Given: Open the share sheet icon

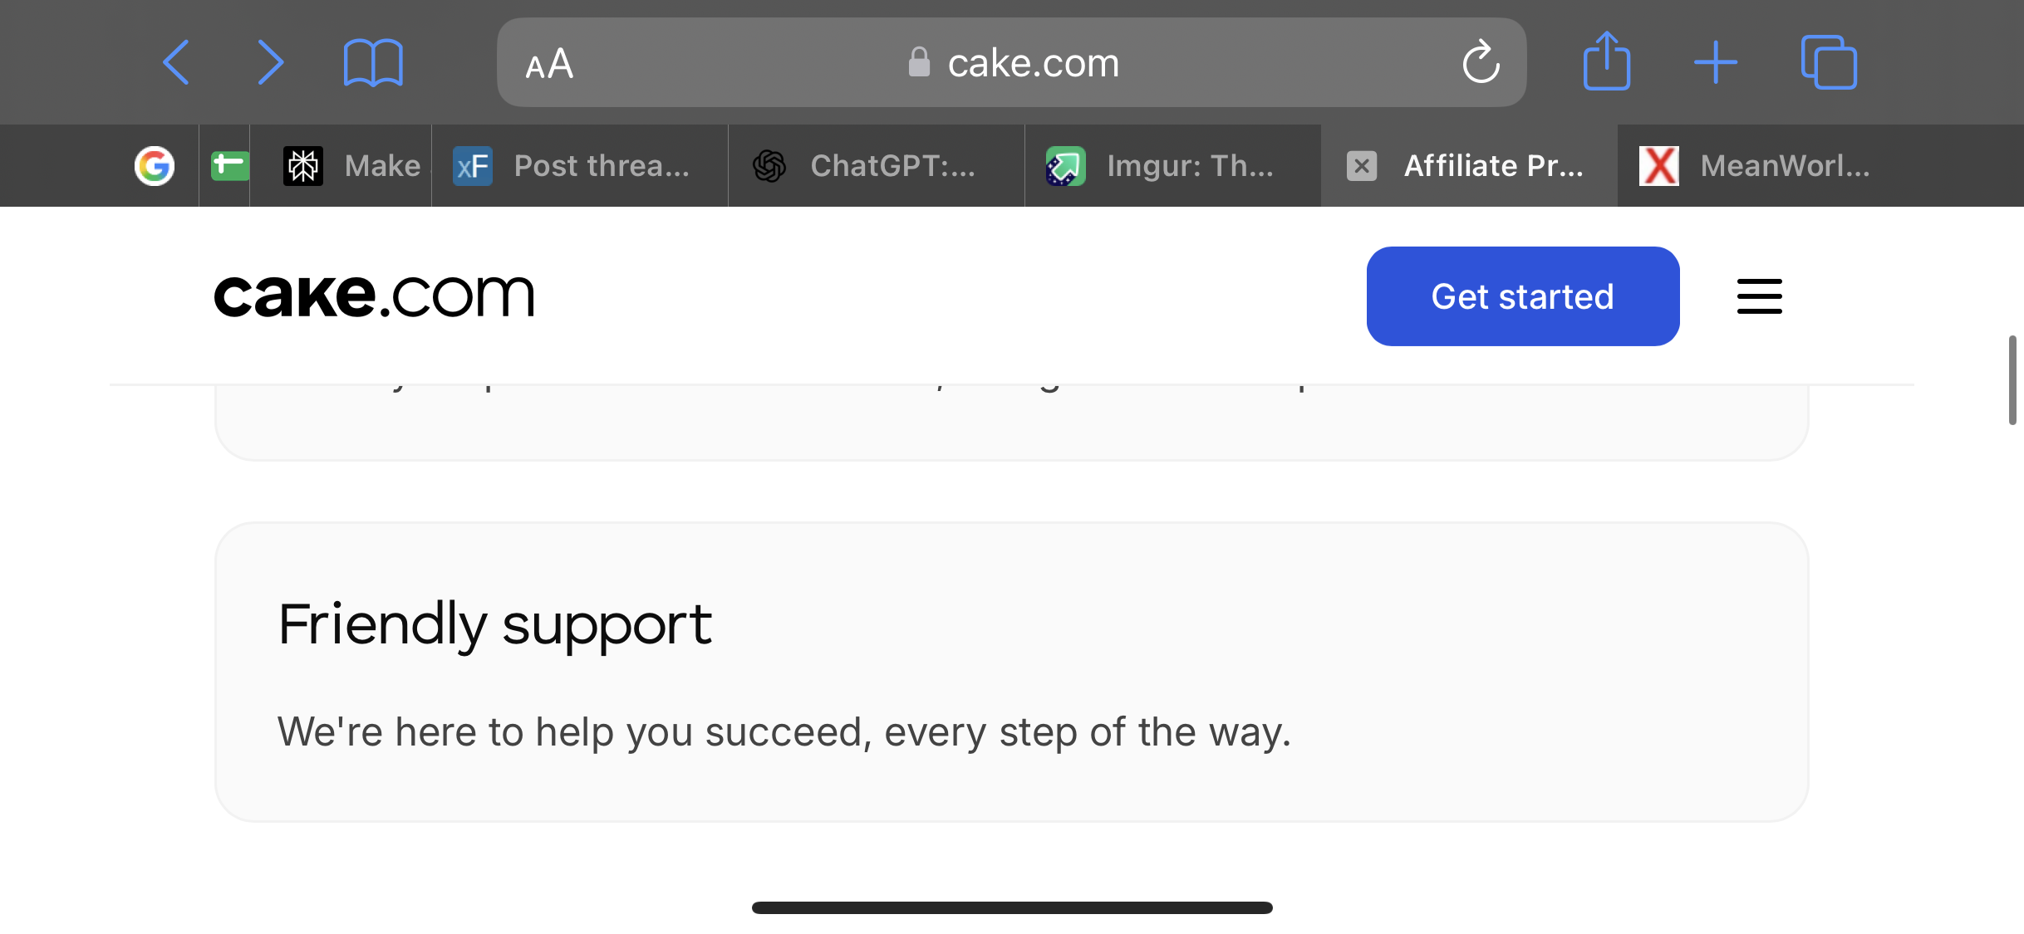Looking at the screenshot, I should point(1607,61).
